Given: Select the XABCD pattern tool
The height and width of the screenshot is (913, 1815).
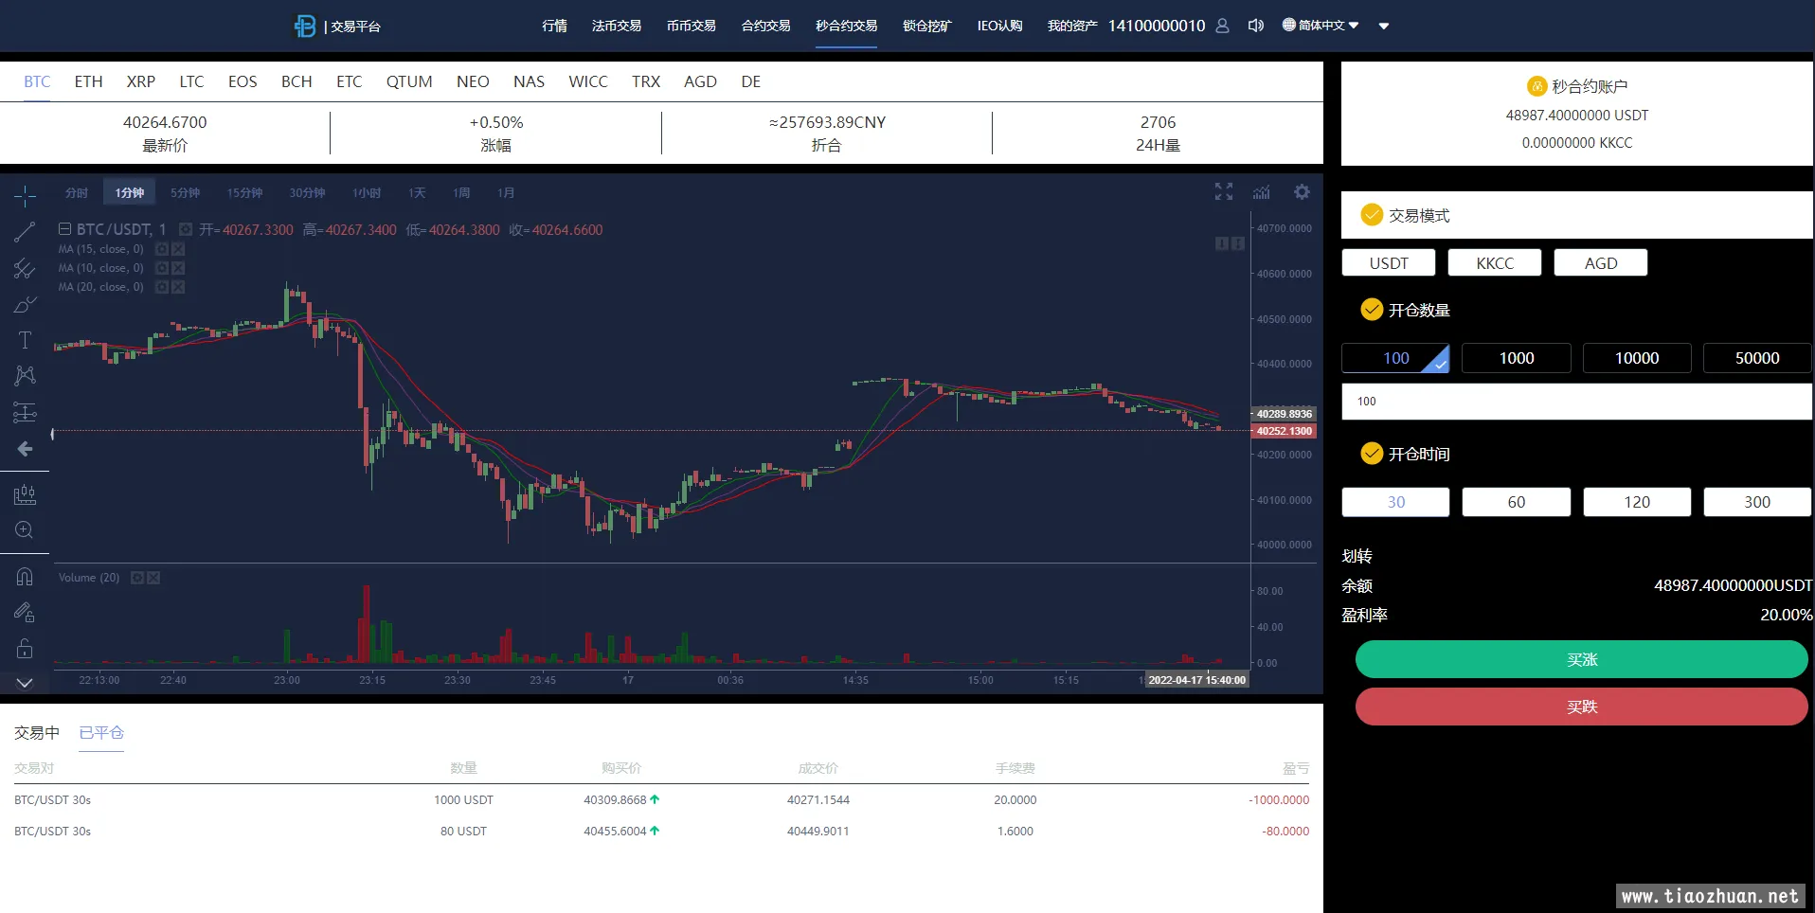Looking at the screenshot, I should [25, 376].
